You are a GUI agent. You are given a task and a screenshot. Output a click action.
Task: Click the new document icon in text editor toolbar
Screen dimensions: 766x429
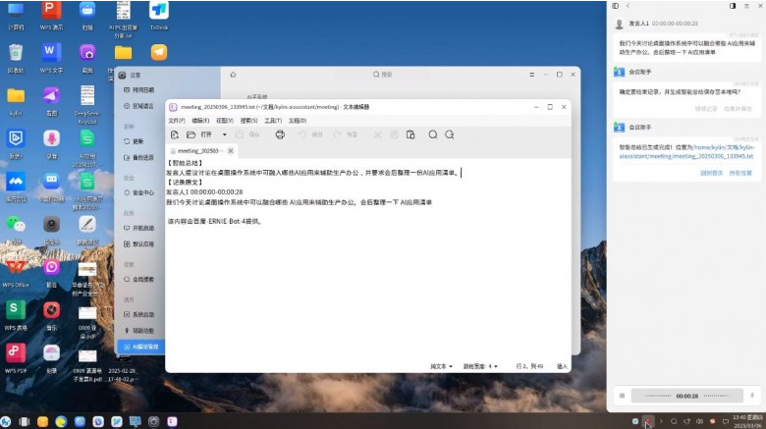[175, 134]
